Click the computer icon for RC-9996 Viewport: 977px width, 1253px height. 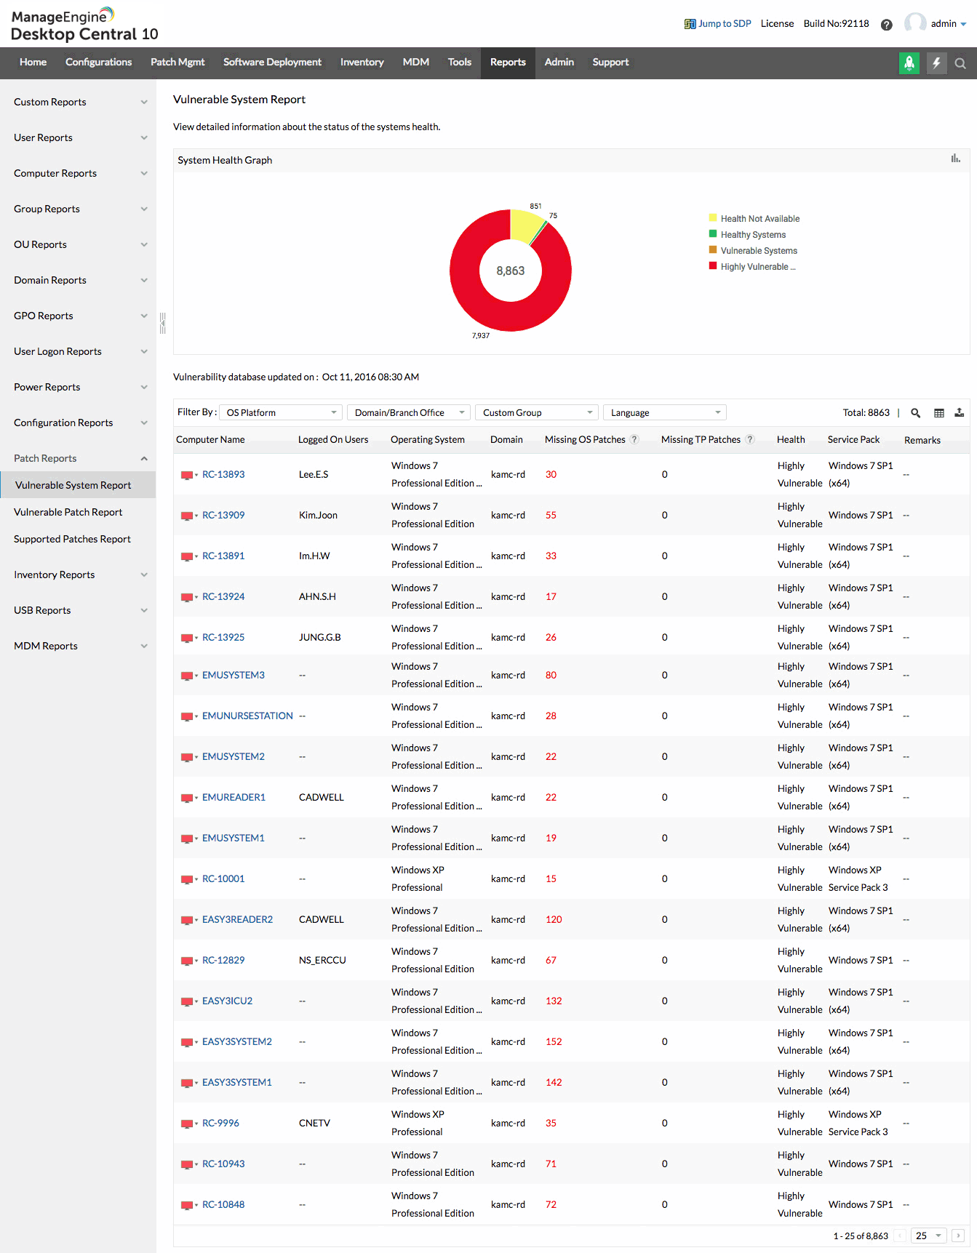pos(187,1124)
